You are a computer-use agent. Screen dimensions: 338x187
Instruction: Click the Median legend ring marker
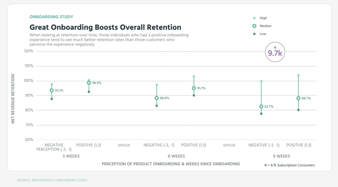(x=254, y=26)
